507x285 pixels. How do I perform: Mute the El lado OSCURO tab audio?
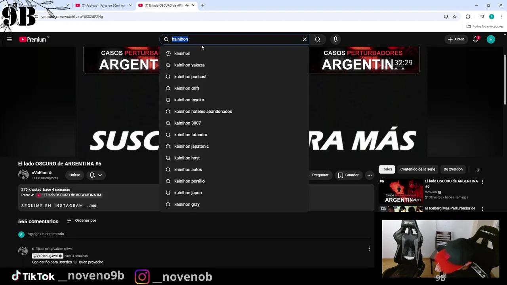187,6
